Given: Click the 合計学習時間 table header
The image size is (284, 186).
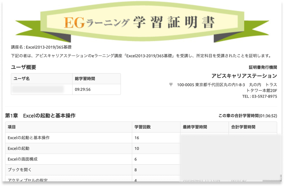Looking at the screenshot, I should coord(243,127).
